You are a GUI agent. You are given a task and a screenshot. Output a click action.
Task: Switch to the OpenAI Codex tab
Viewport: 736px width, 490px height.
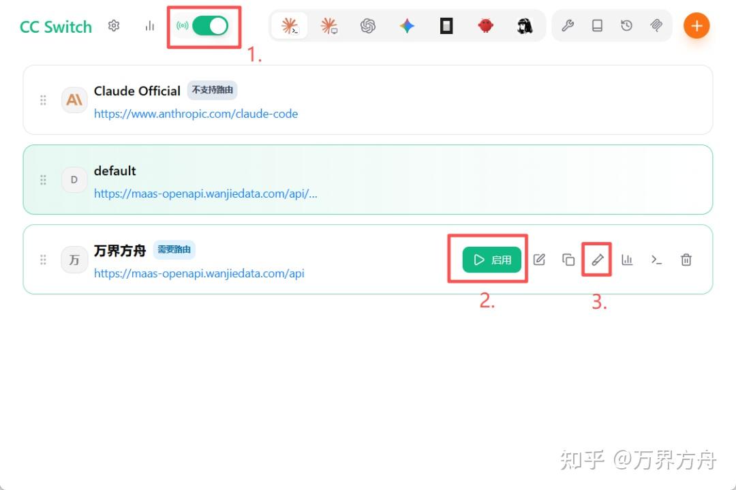(x=368, y=26)
